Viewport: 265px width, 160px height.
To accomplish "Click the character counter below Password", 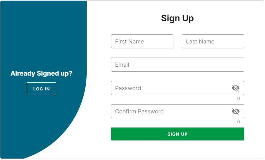I will 239,99.
